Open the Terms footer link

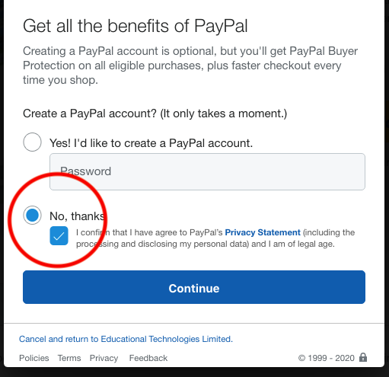click(69, 358)
